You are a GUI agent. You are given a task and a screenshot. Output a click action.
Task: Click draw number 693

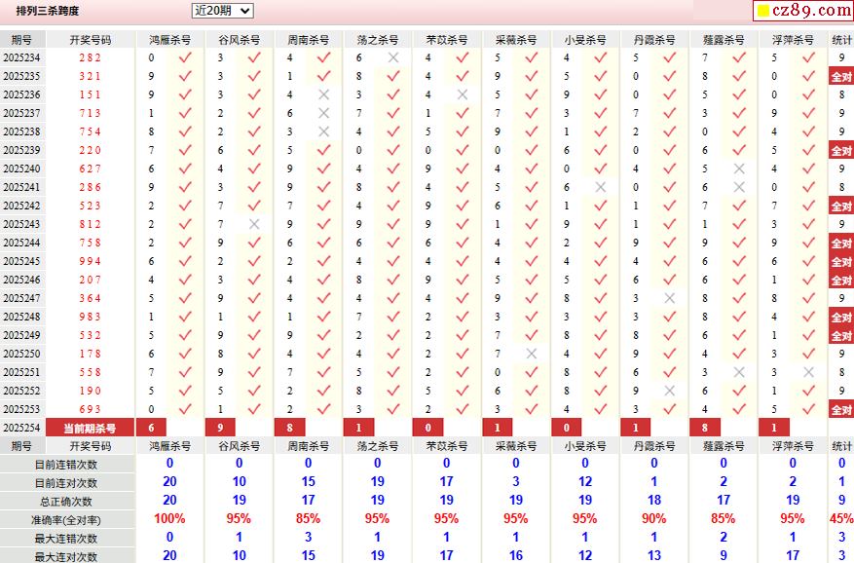tap(90, 409)
